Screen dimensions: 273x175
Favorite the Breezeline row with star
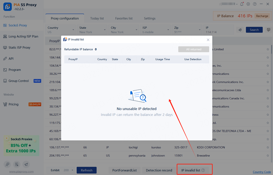click(x=268, y=155)
